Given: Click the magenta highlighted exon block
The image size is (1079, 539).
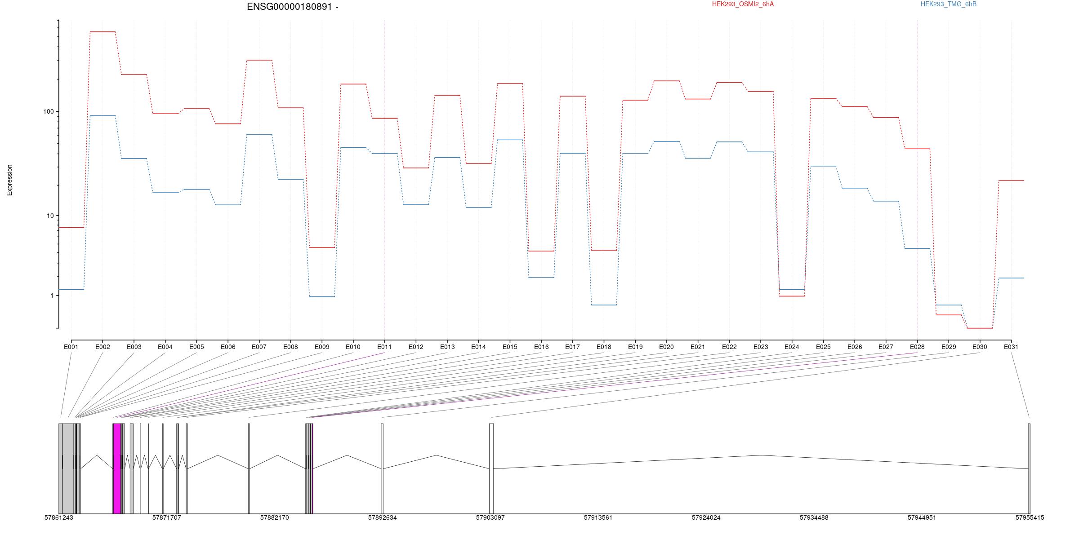Looking at the screenshot, I should click(x=117, y=468).
